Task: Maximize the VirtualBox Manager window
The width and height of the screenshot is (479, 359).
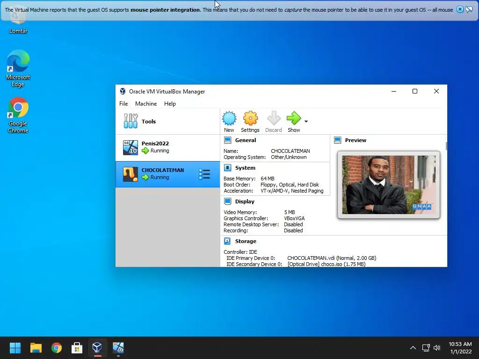Action: point(415,91)
